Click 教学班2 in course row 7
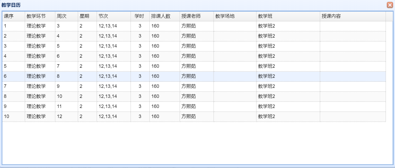 pos(267,86)
